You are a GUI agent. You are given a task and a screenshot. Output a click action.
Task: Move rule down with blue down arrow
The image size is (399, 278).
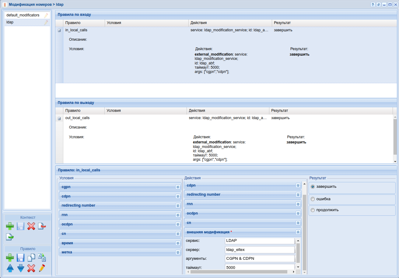(x=20, y=268)
